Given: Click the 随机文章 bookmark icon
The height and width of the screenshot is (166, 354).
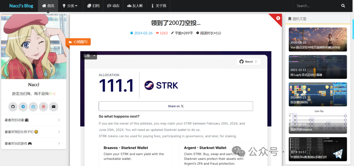Looking at the screenshot, I should pos(290,19).
